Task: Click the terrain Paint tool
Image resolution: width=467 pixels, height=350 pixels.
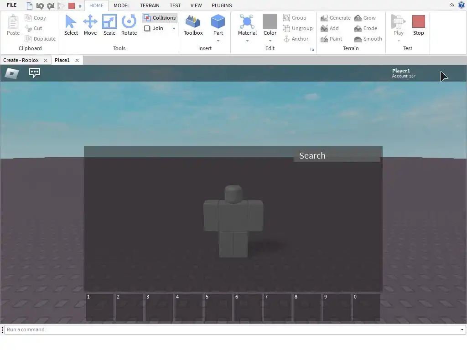Action: pos(324,39)
